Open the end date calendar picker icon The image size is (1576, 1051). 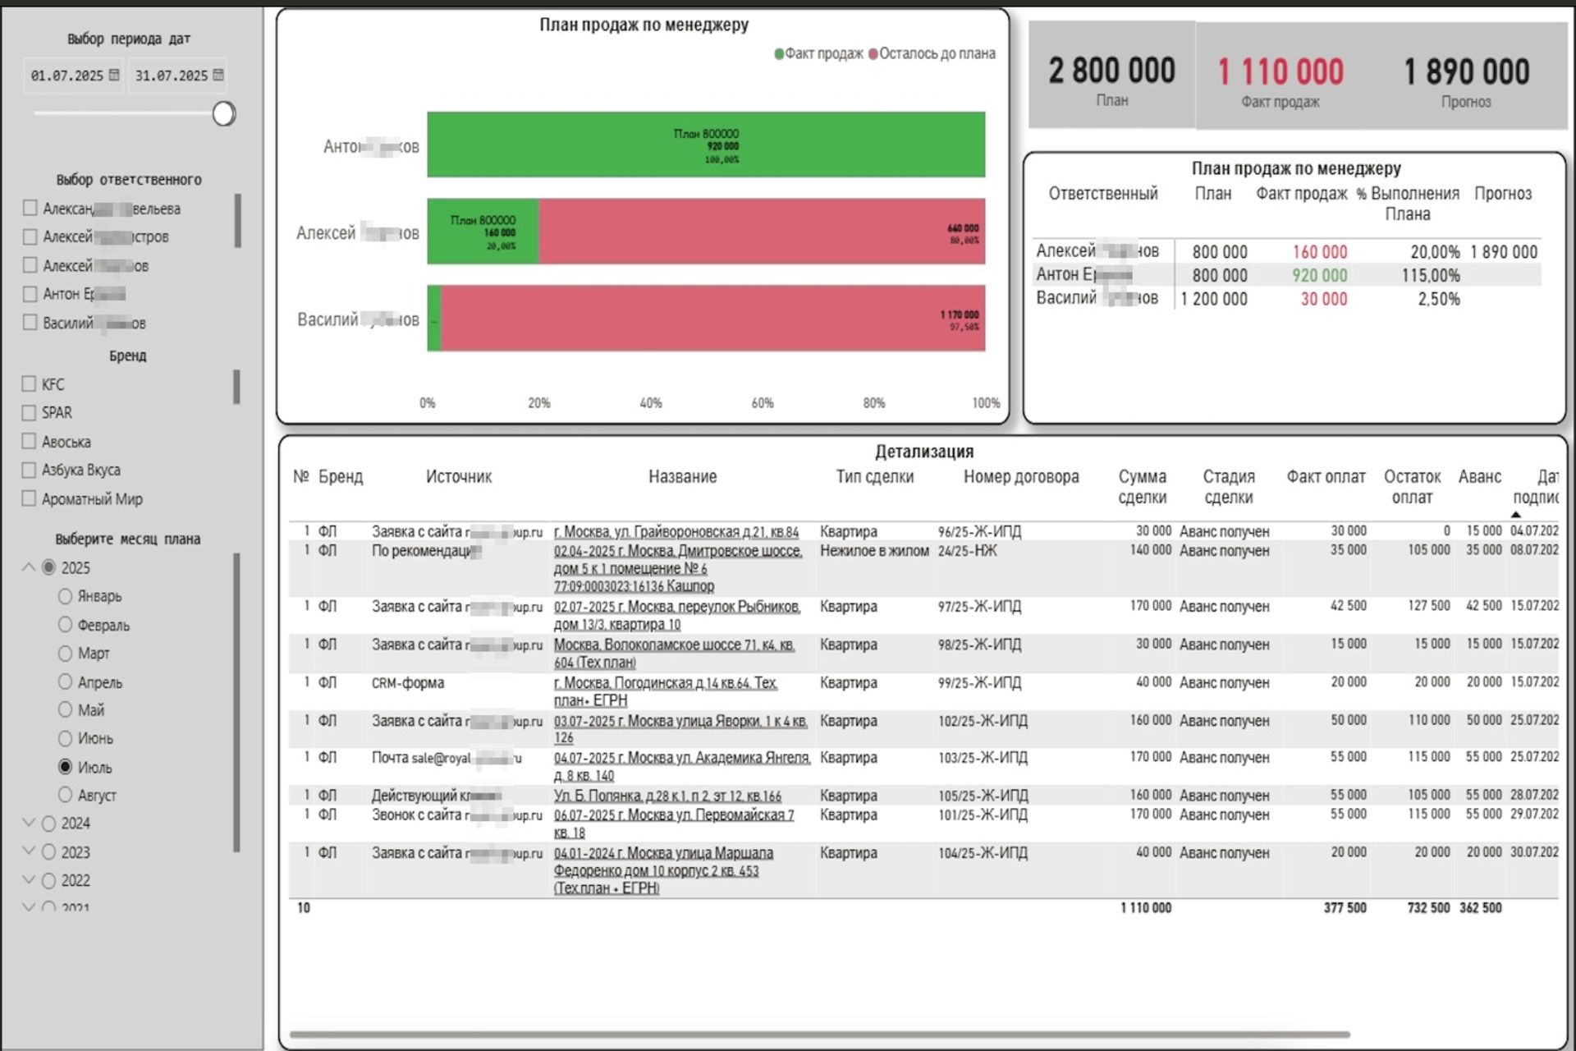pos(218,75)
